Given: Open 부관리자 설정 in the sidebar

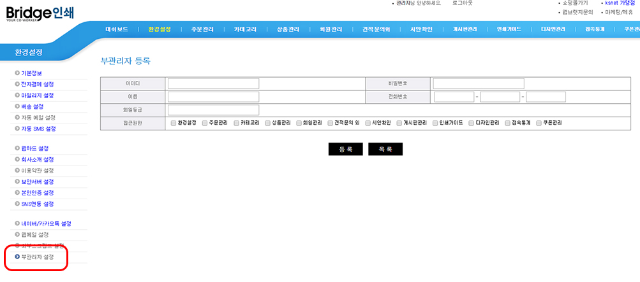Looking at the screenshot, I should tap(37, 257).
